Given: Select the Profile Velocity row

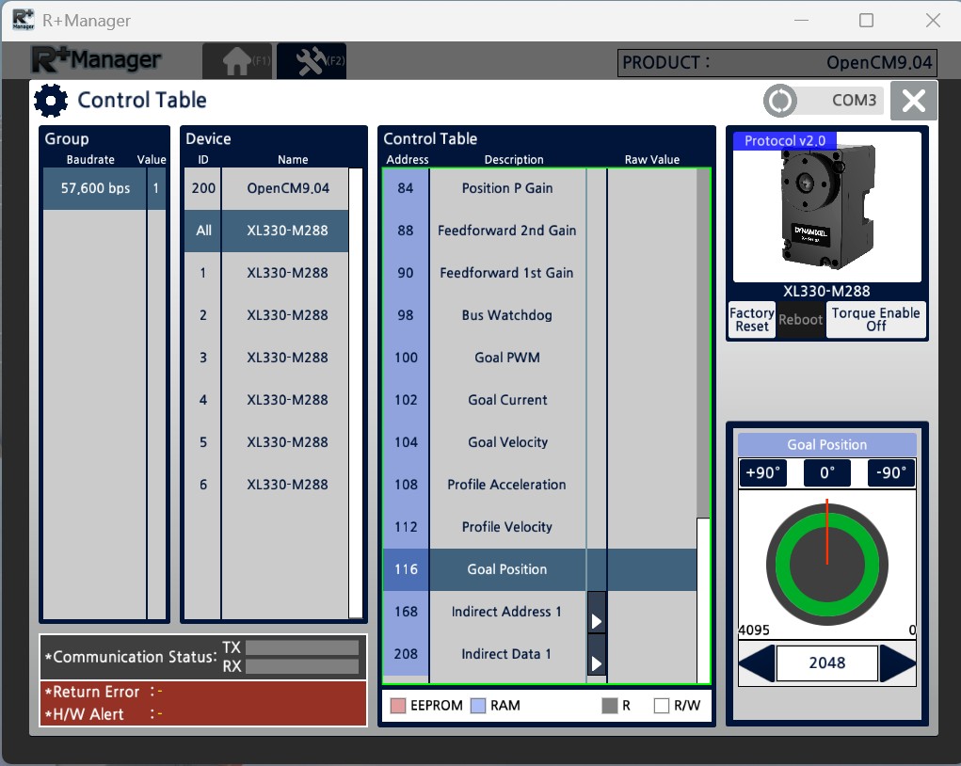Looking at the screenshot, I should (x=539, y=527).
